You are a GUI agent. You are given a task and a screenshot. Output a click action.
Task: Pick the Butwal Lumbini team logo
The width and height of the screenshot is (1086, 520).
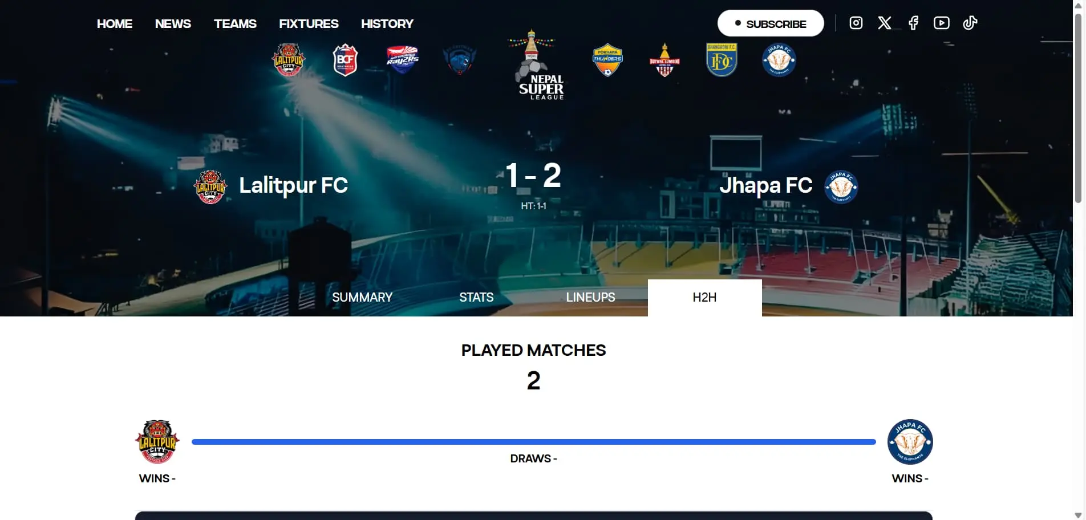pyautogui.click(x=664, y=60)
